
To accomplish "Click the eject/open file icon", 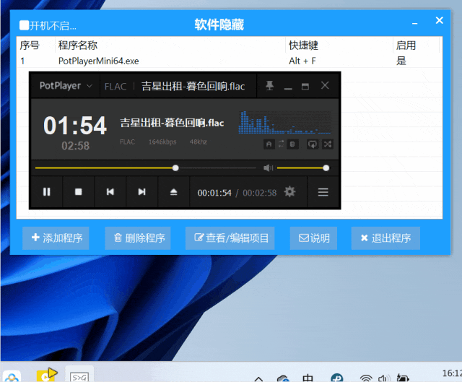I will [173, 192].
